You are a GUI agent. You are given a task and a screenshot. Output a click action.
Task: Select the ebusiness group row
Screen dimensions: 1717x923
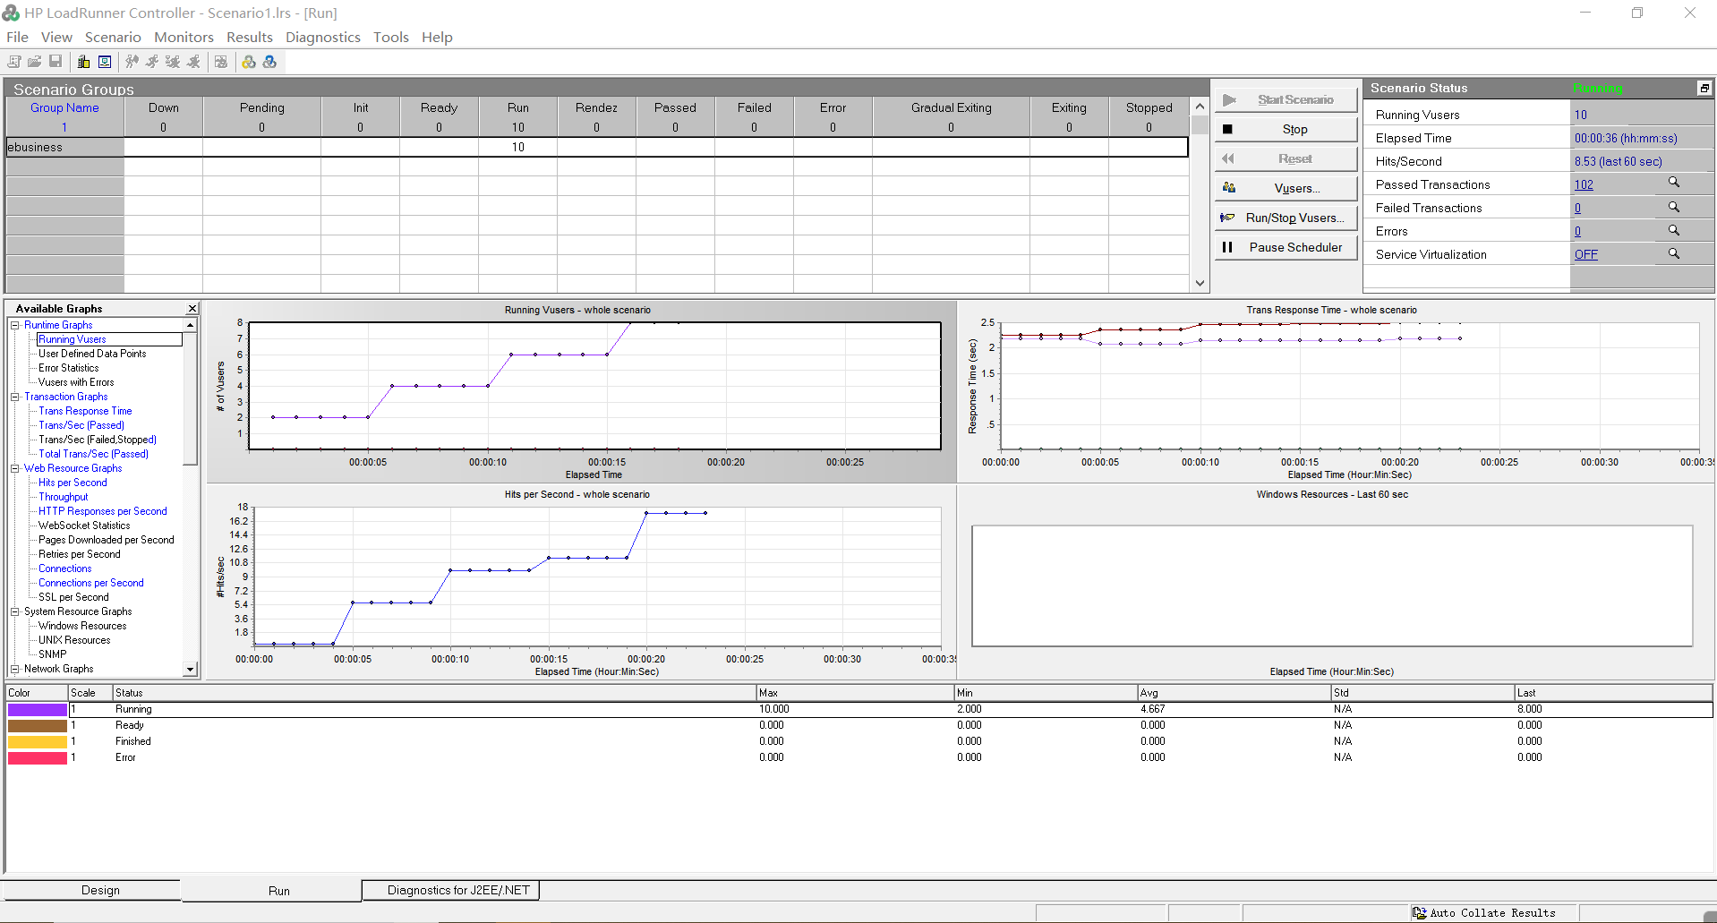coord(597,147)
